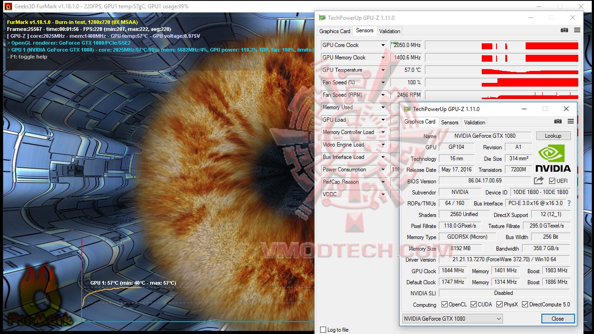Take a screenshot with the Graphics Card window camera icon
Viewport: 594px width, 334px height.
click(x=558, y=122)
